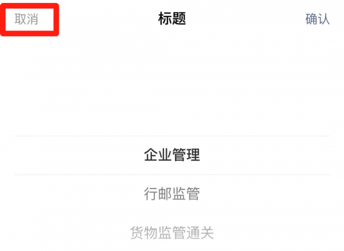Image resolution: width=344 pixels, height=251 pixels.
Task: Select the third picker item 货物监管通关
Action: (172, 232)
